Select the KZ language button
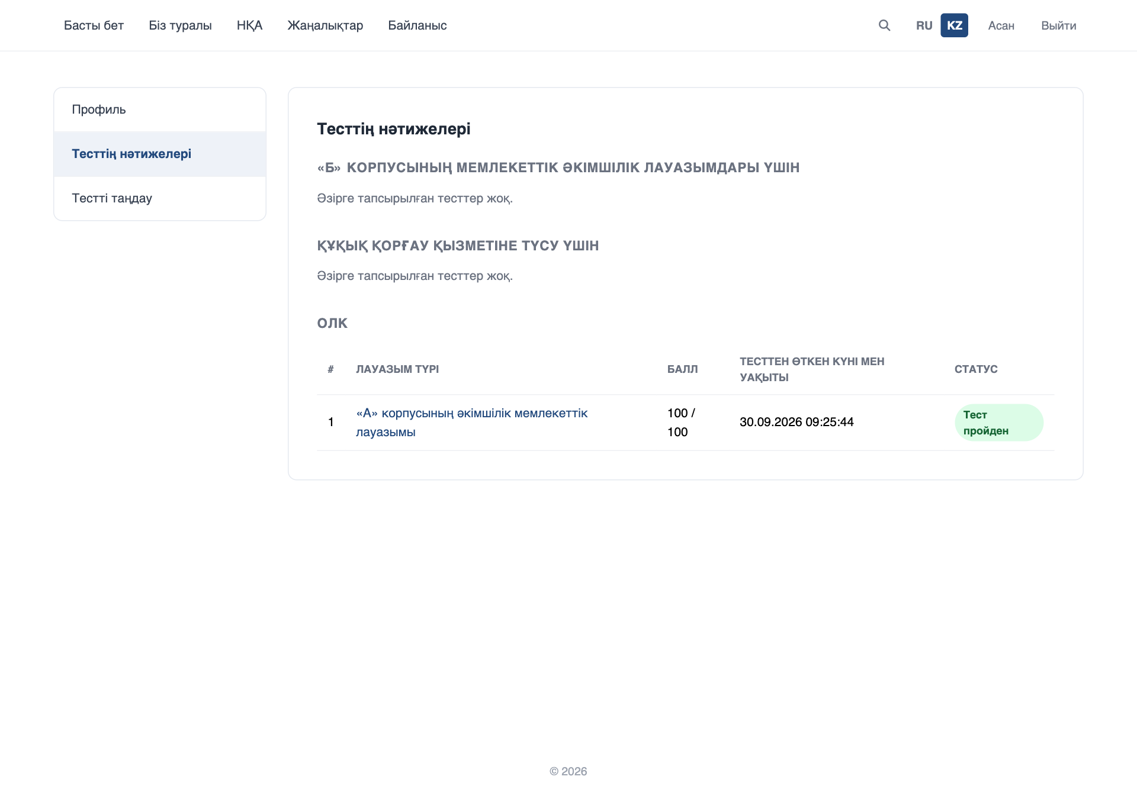This screenshot has width=1137, height=799. tap(954, 25)
